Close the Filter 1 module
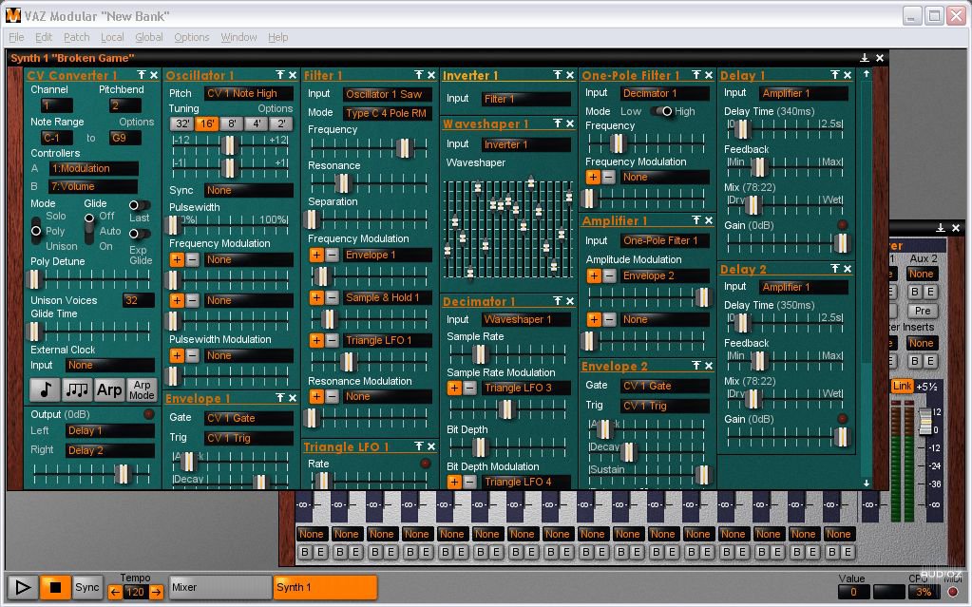The height and width of the screenshot is (607, 972). point(431,75)
